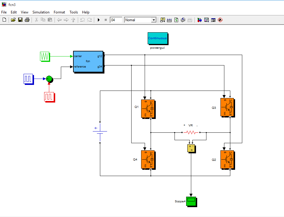The height and width of the screenshot is (217, 284).
Task: Open the Tools menu
Action: tap(74, 12)
